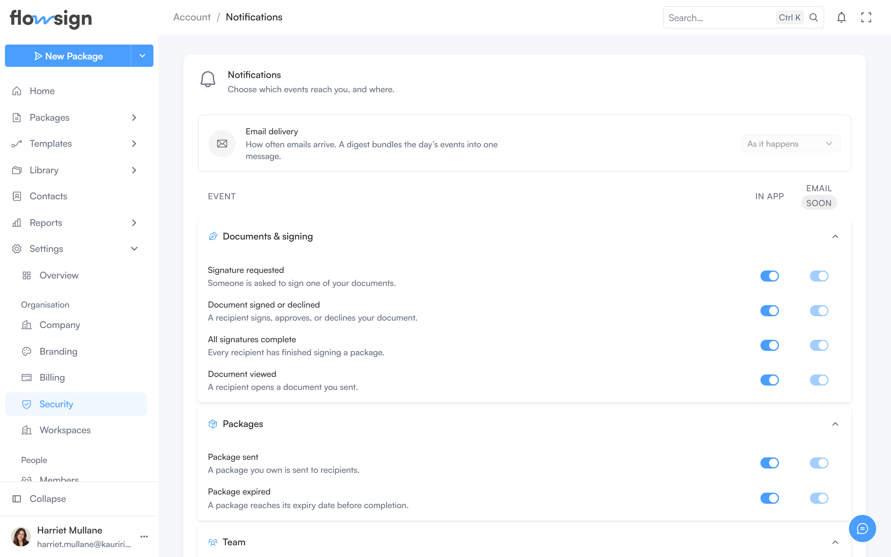891x557 pixels.
Task: Toggle fullscreen mode icon
Action: pos(866,17)
